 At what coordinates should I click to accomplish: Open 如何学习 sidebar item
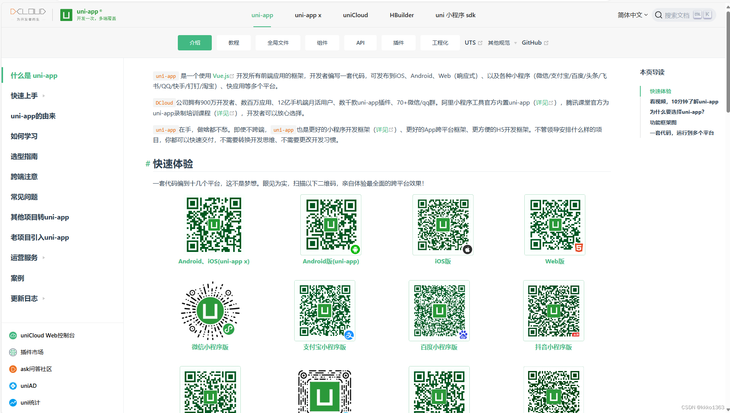pyautogui.click(x=24, y=136)
